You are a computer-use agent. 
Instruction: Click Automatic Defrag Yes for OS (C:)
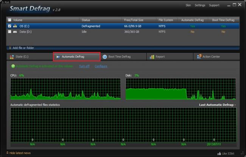tap(192, 26)
